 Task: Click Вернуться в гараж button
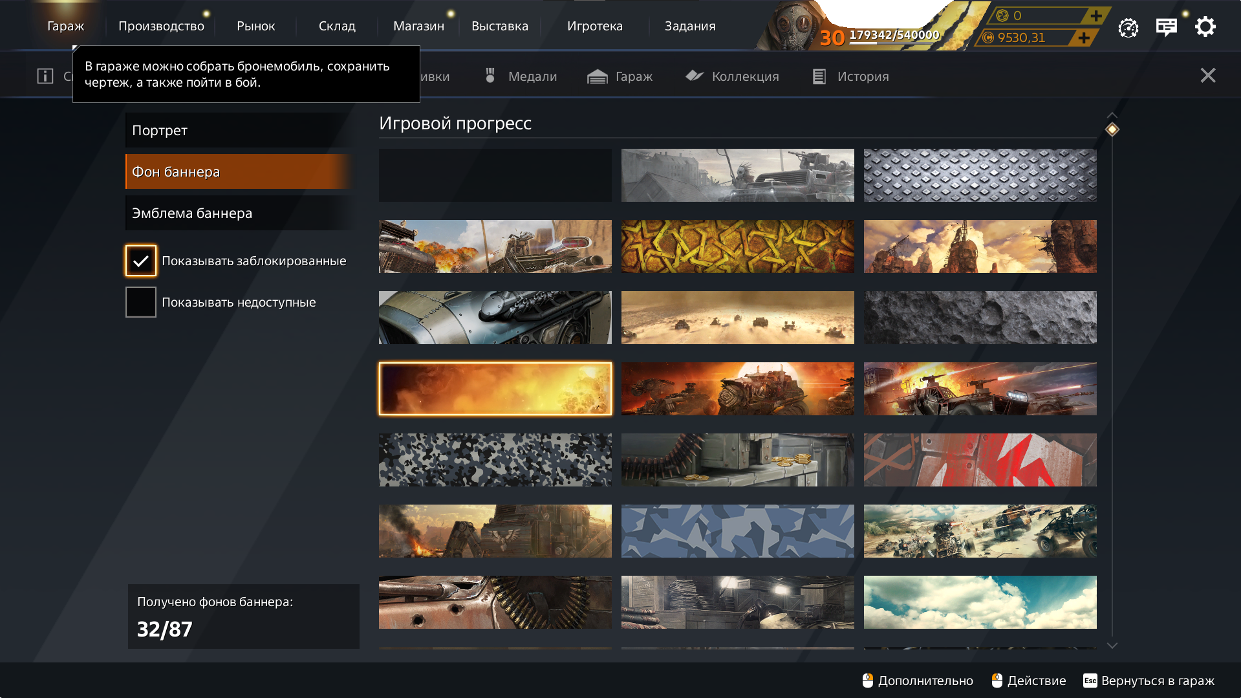click(x=1149, y=681)
